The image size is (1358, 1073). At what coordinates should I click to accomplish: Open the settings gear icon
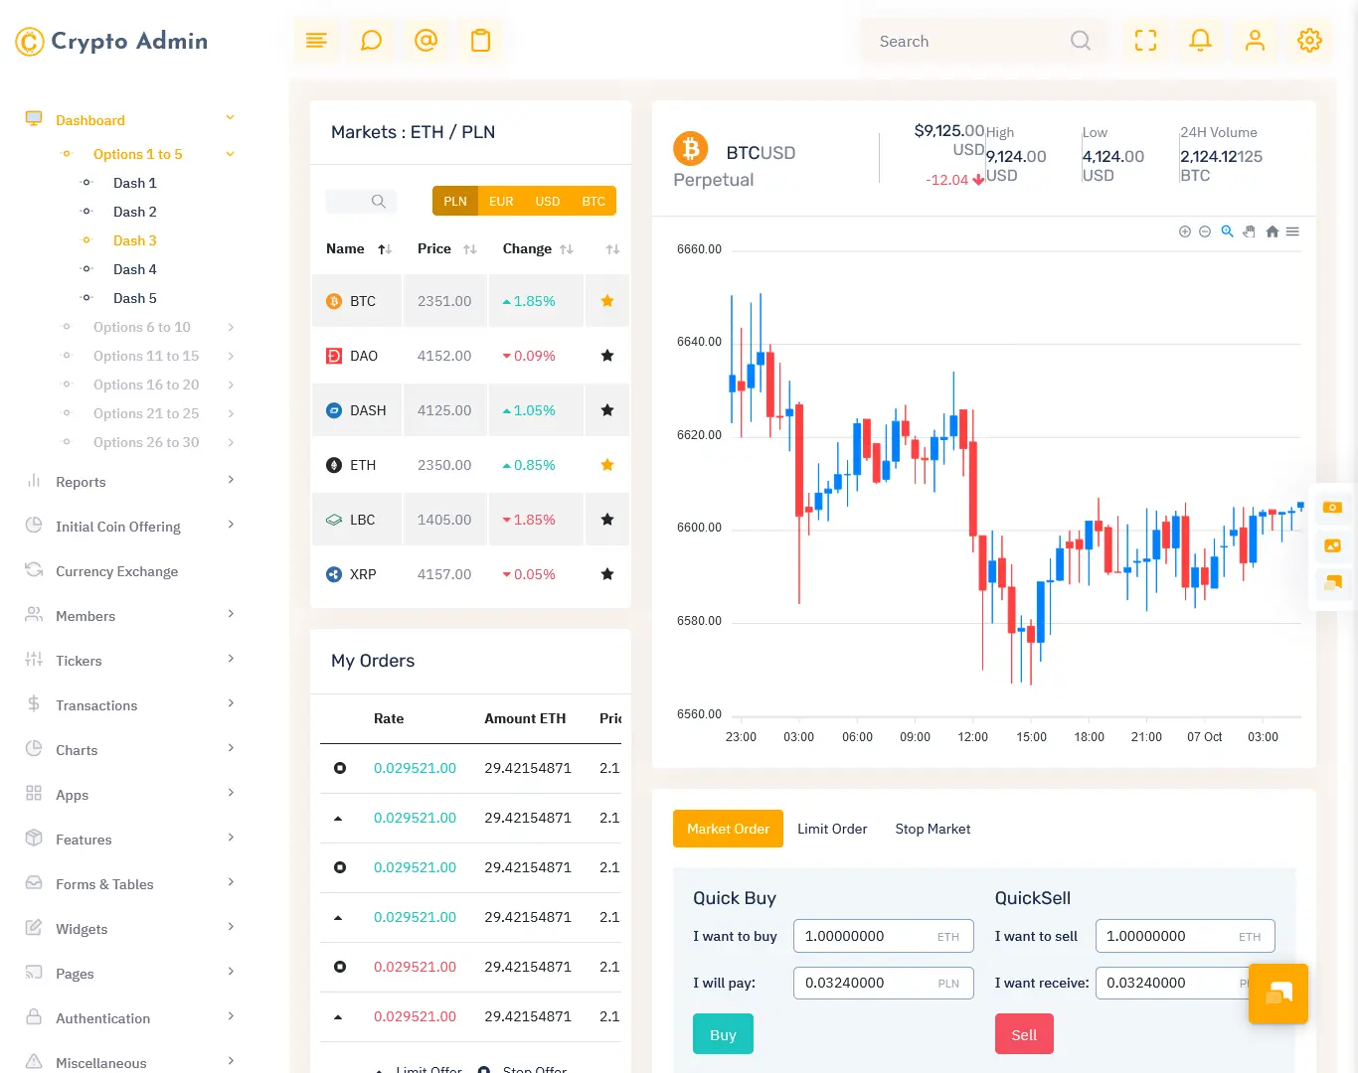coord(1310,41)
